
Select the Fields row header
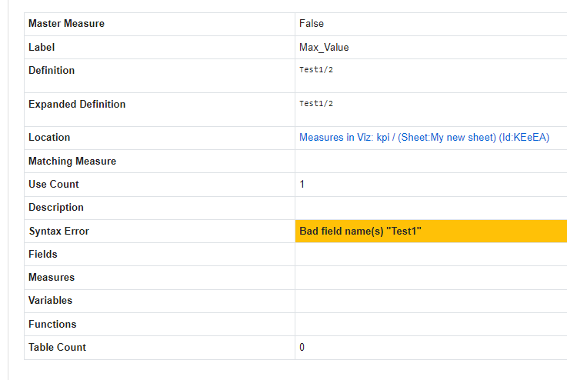click(x=43, y=254)
